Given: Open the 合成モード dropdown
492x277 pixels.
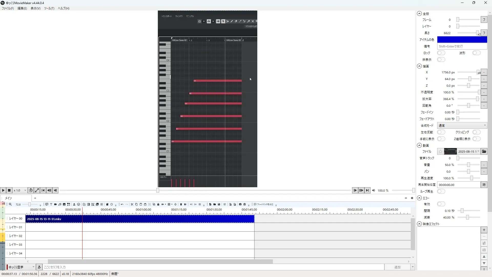Looking at the screenshot, I should pyautogui.click(x=462, y=126).
